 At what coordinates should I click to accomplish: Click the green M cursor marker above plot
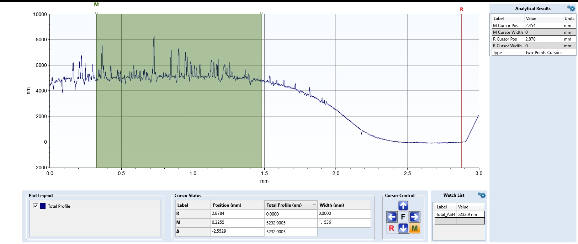pos(96,5)
